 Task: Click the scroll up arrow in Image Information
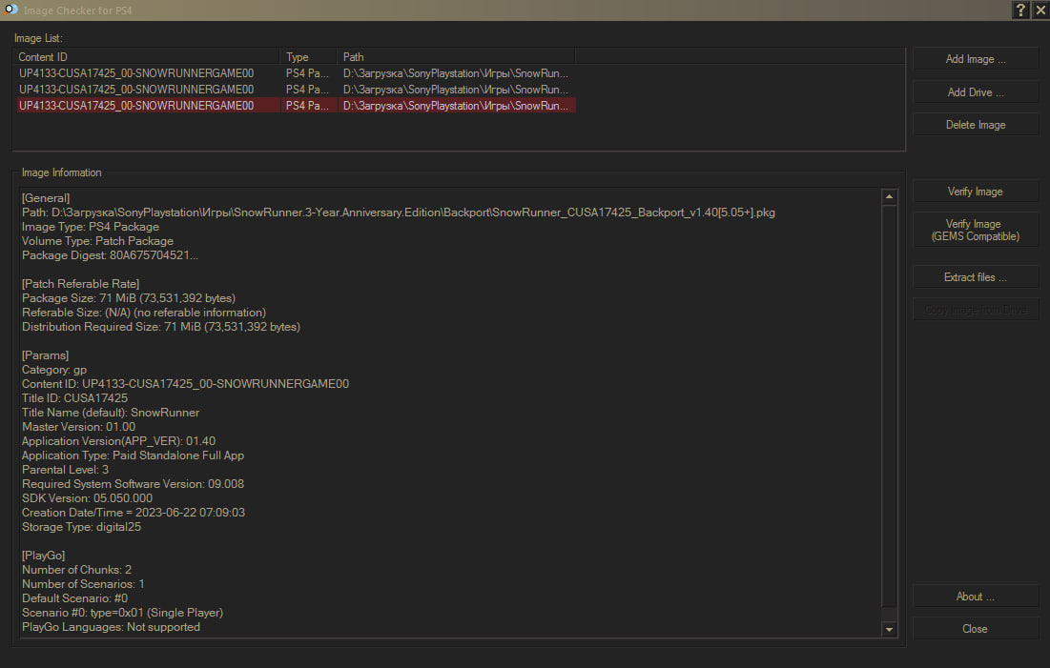point(889,197)
